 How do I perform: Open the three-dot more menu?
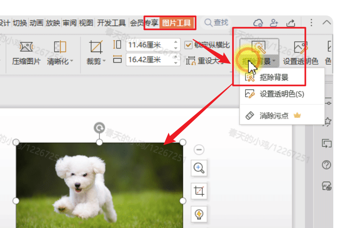tap(311, 23)
